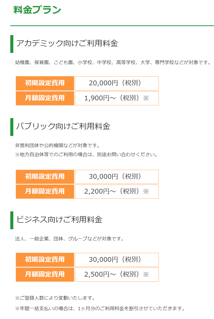
Task: Click the 2,200円〜(税別) monthly fee cell
Action: 117,191
